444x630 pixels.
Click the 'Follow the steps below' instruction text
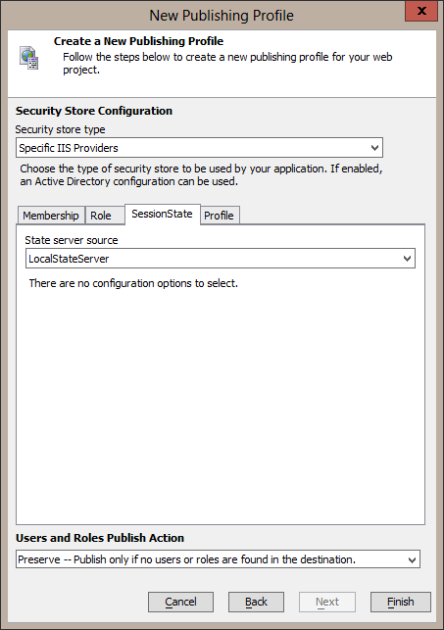pos(227,63)
